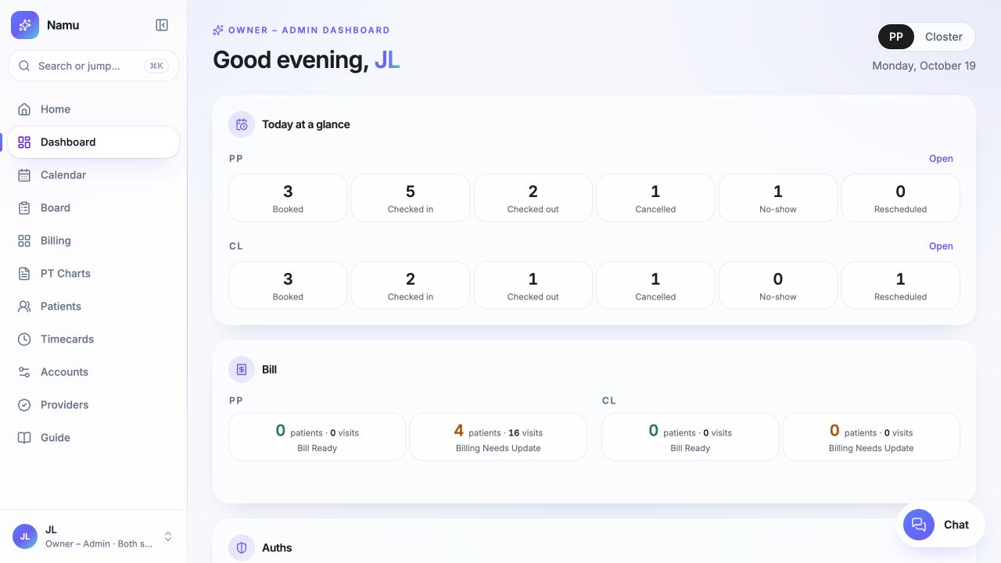Click the Namu logo icon
Image resolution: width=1001 pixels, height=563 pixels.
(25, 25)
